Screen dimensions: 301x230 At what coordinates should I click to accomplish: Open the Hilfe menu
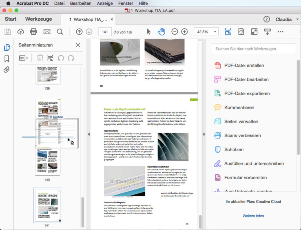tap(143, 3)
